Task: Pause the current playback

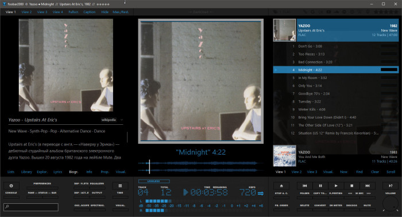Action: [320, 186]
